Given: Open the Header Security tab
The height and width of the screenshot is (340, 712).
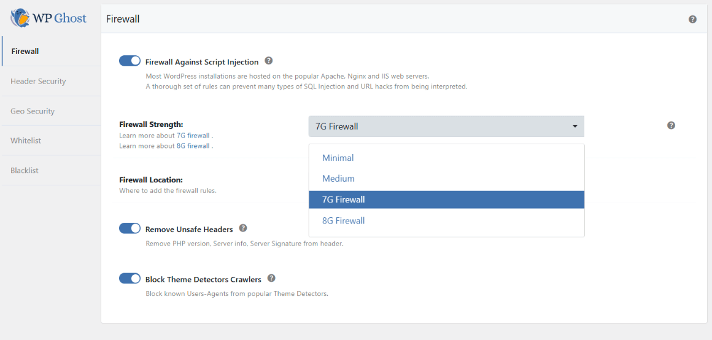Looking at the screenshot, I should click(38, 81).
